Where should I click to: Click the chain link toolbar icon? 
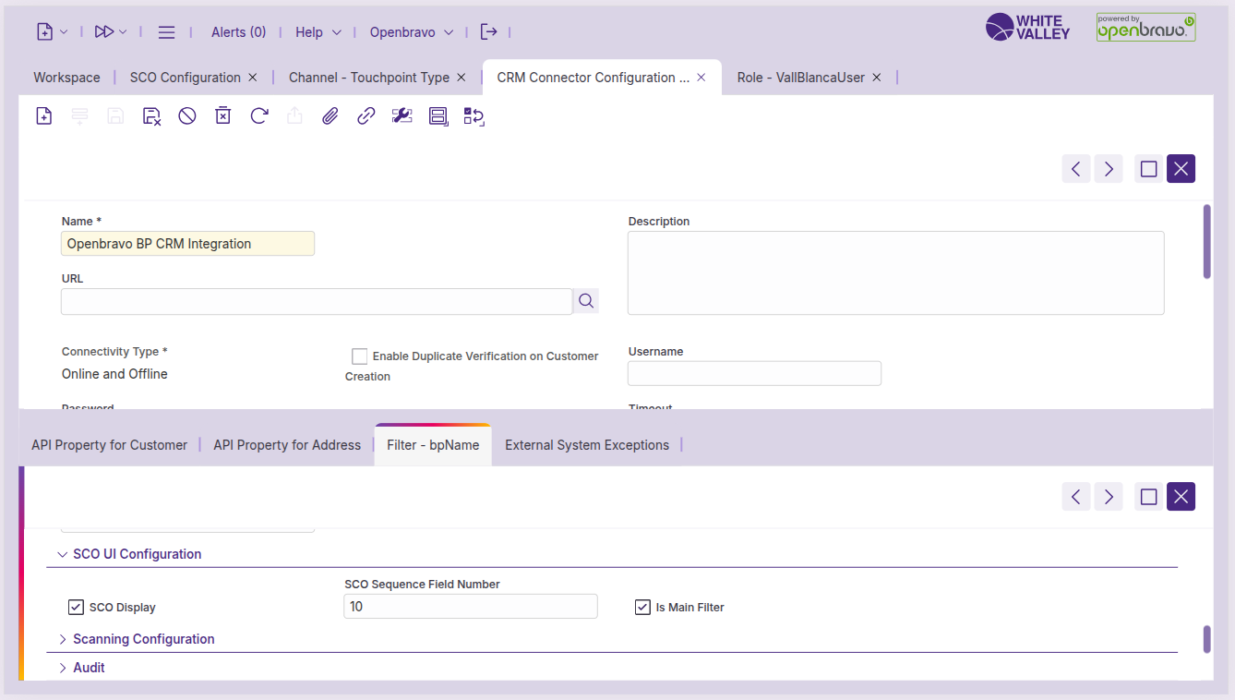[x=366, y=115]
